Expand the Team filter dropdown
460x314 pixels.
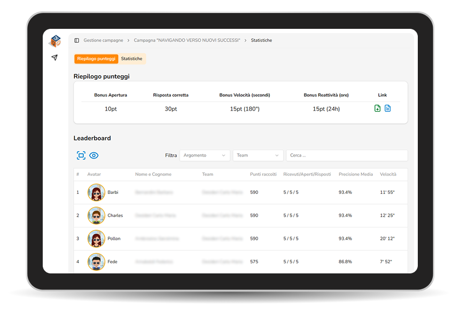click(x=258, y=155)
